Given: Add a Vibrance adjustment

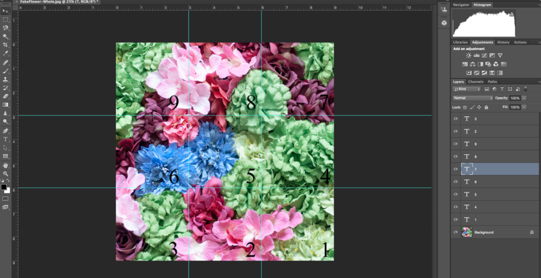Looking at the screenshot, I should pyautogui.click(x=500, y=56).
